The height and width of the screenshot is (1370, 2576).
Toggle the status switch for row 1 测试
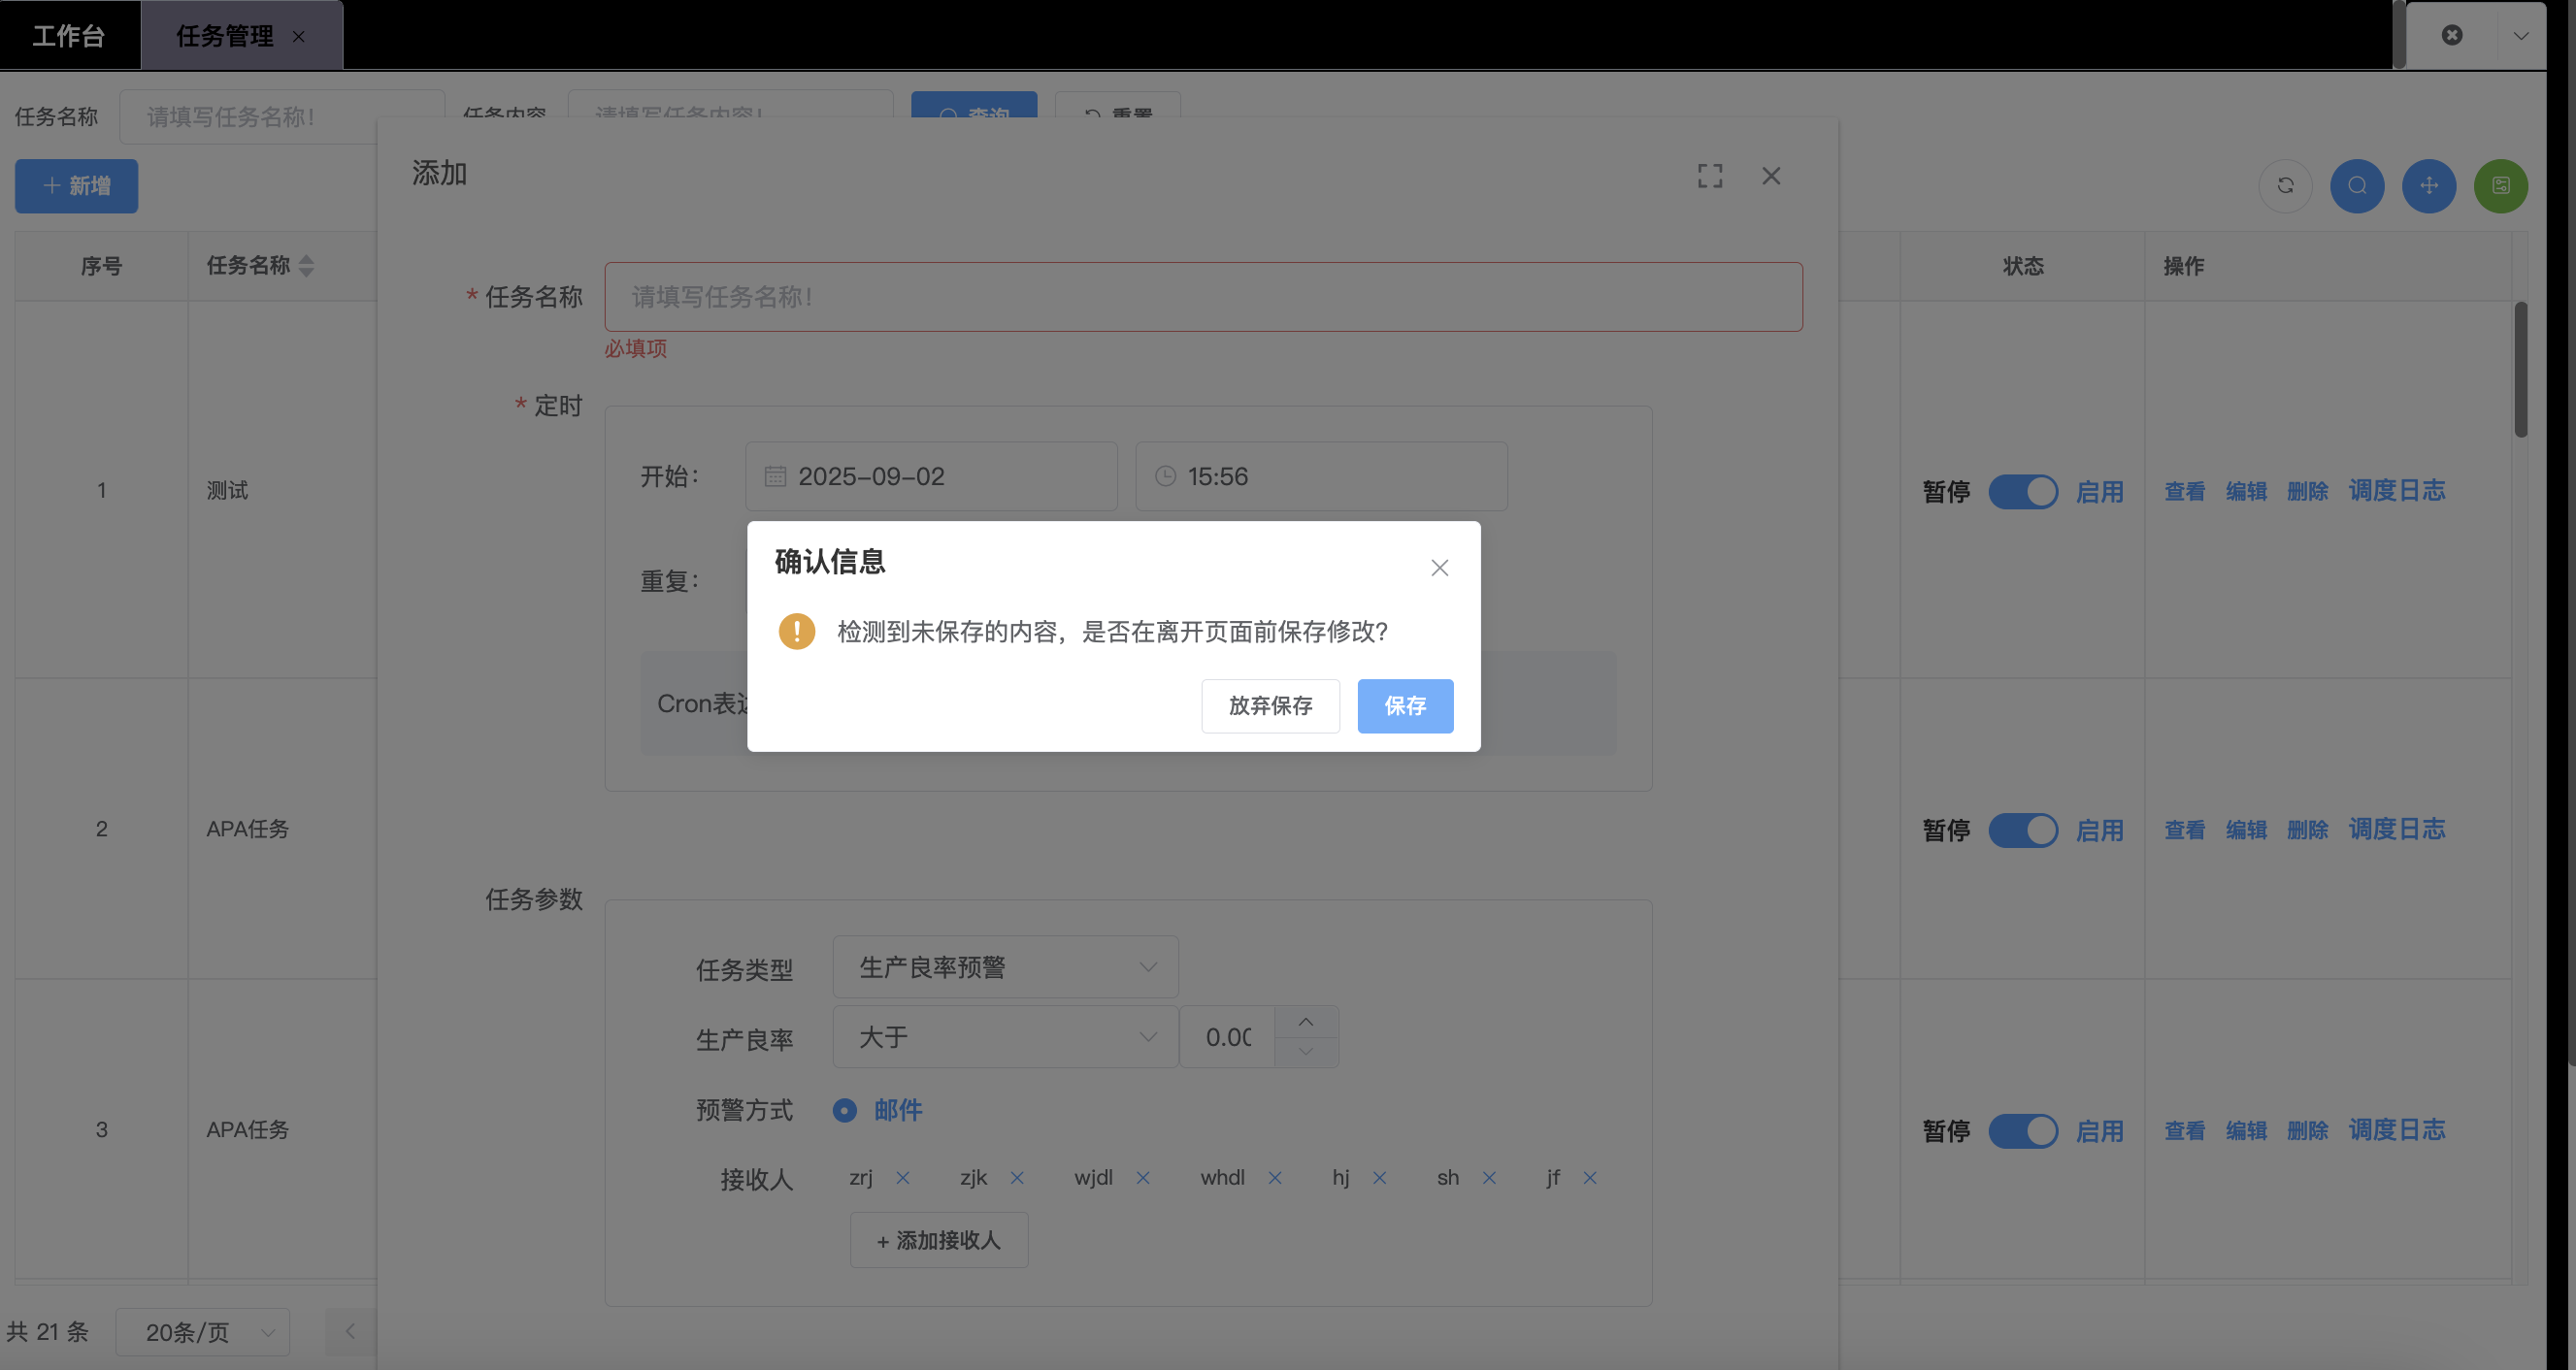pyautogui.click(x=2022, y=492)
